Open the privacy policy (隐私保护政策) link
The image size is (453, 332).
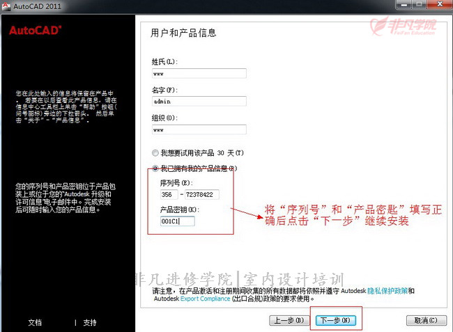tap(387, 291)
